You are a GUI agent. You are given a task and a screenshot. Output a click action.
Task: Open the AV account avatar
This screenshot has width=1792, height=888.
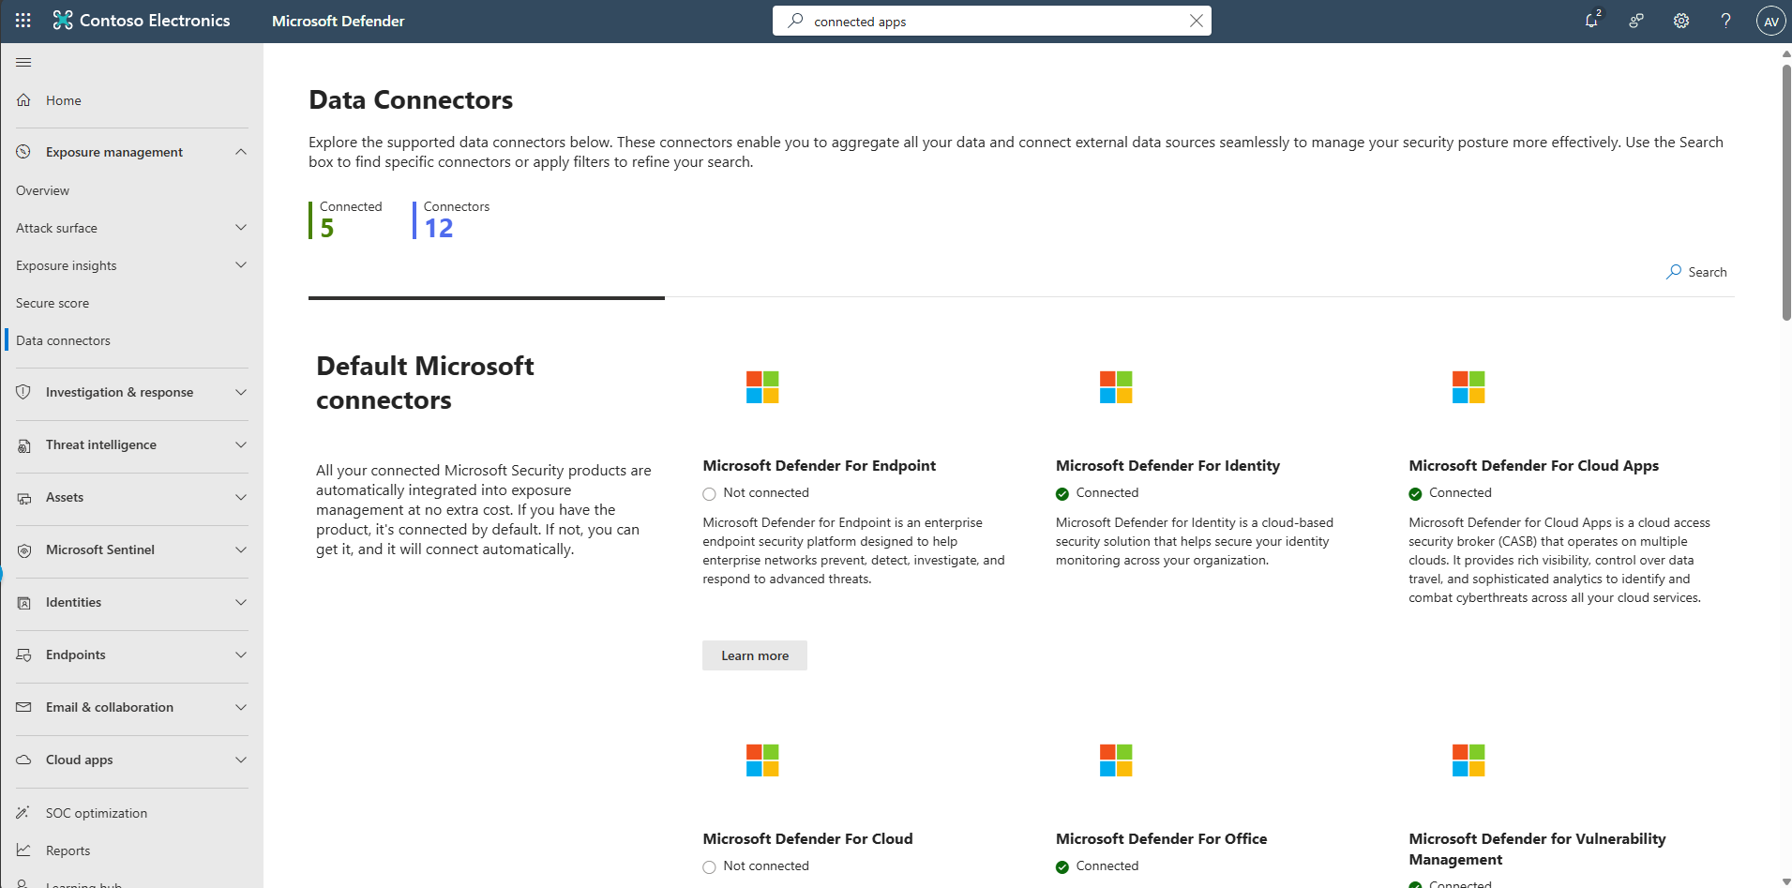(x=1770, y=21)
